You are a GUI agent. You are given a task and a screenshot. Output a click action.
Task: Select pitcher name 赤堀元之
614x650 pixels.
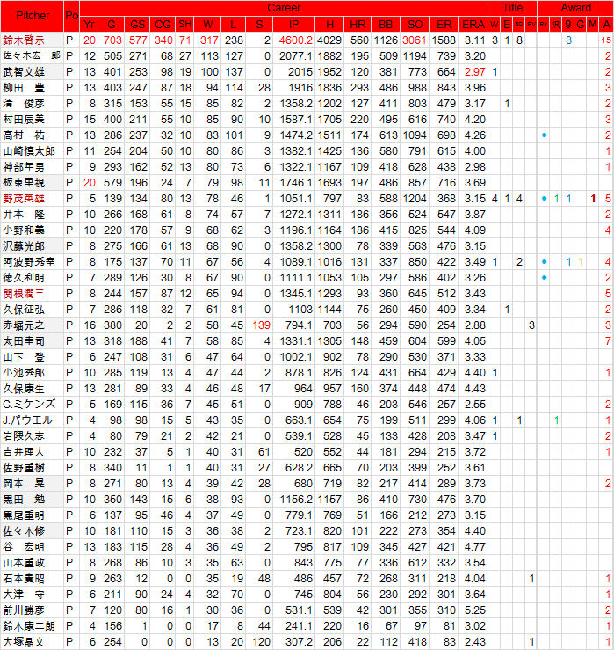[x=24, y=325]
